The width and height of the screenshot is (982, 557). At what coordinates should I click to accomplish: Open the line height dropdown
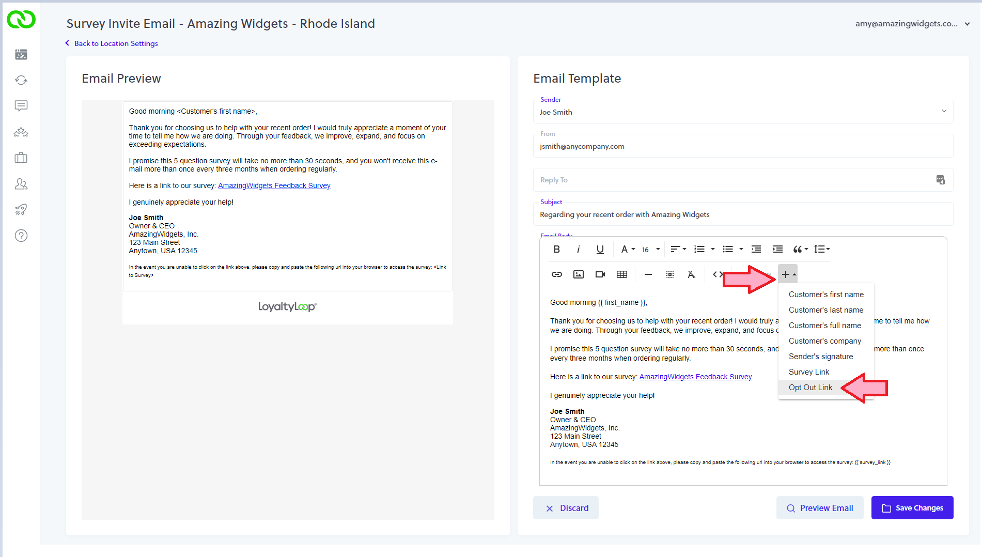click(821, 249)
